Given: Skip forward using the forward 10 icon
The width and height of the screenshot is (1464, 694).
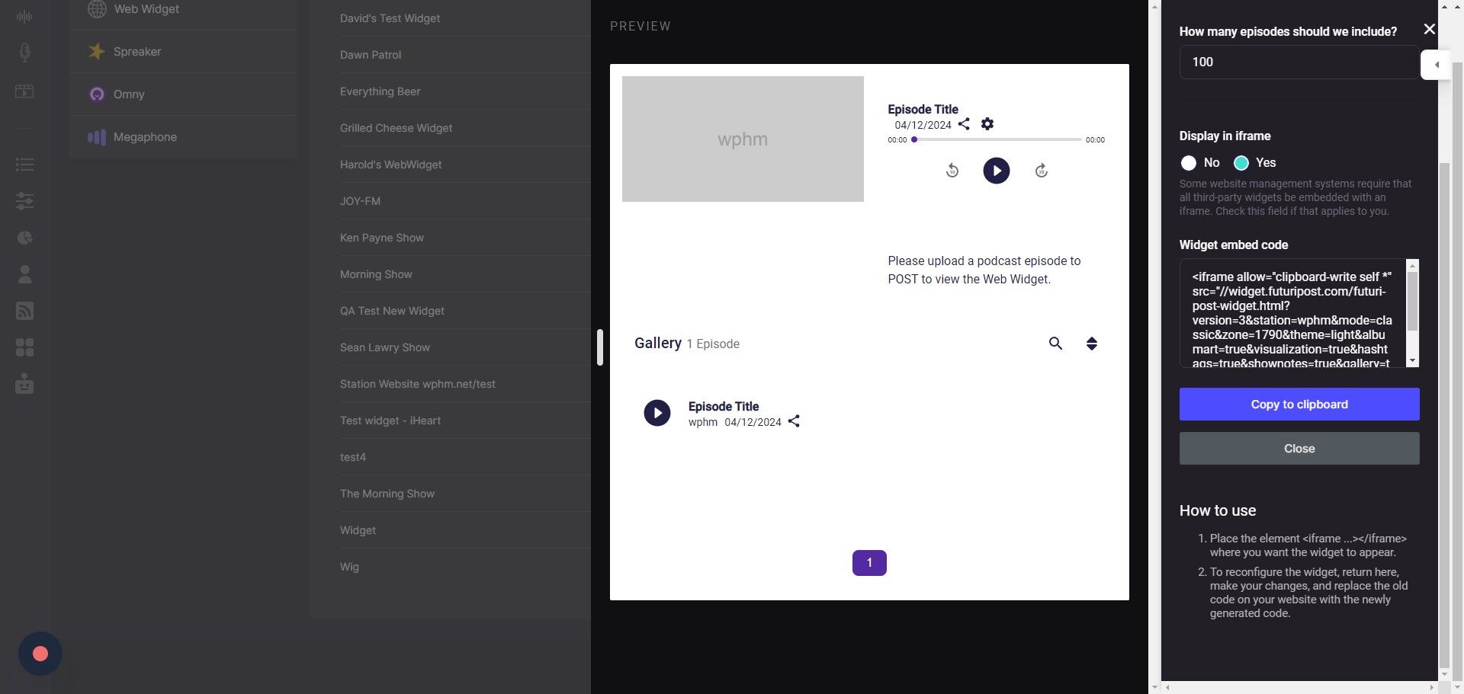Looking at the screenshot, I should 1042,171.
